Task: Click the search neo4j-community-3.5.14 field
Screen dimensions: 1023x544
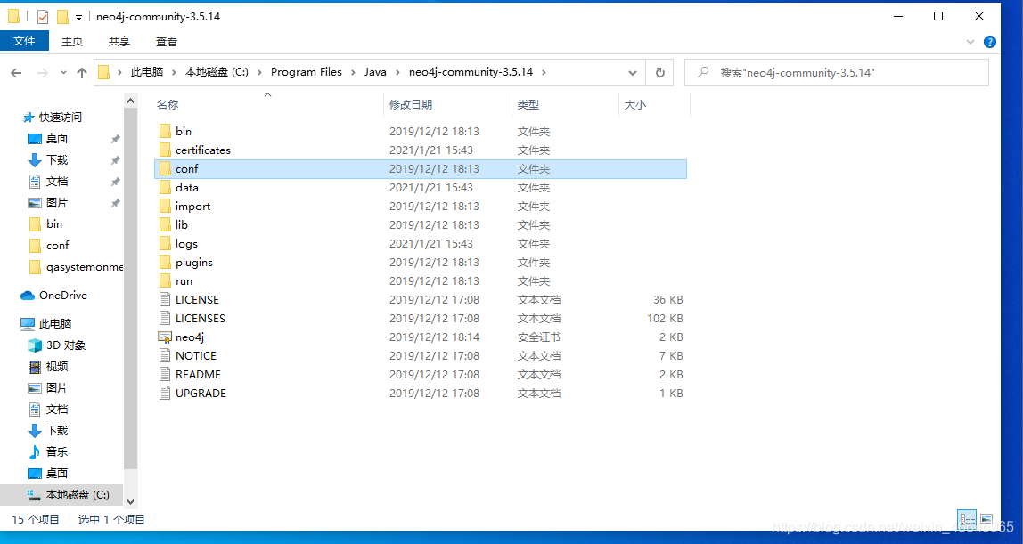Action: point(837,72)
